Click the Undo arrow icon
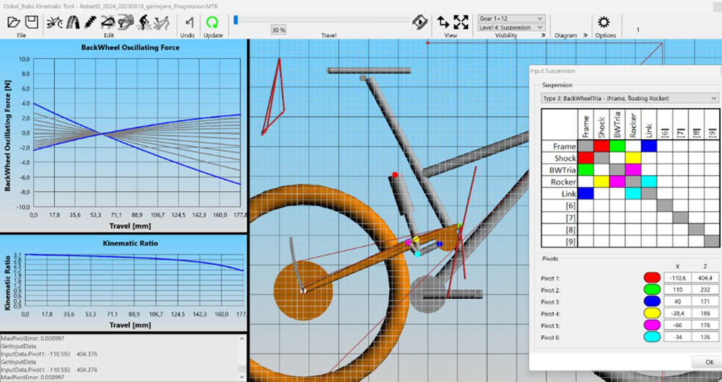This screenshot has width=722, height=382. 188,22
